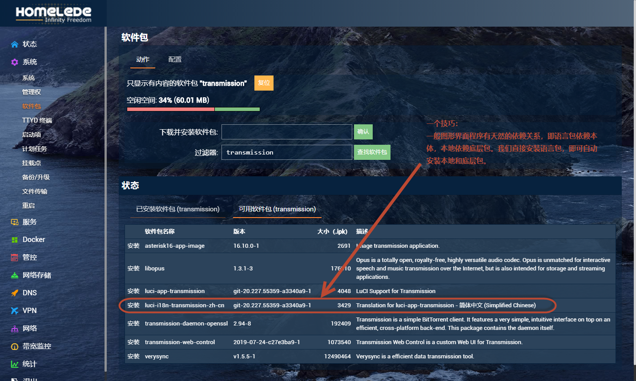Click the Docker icon in sidebar
Viewport: 636px width, 381px height.
[15, 239]
